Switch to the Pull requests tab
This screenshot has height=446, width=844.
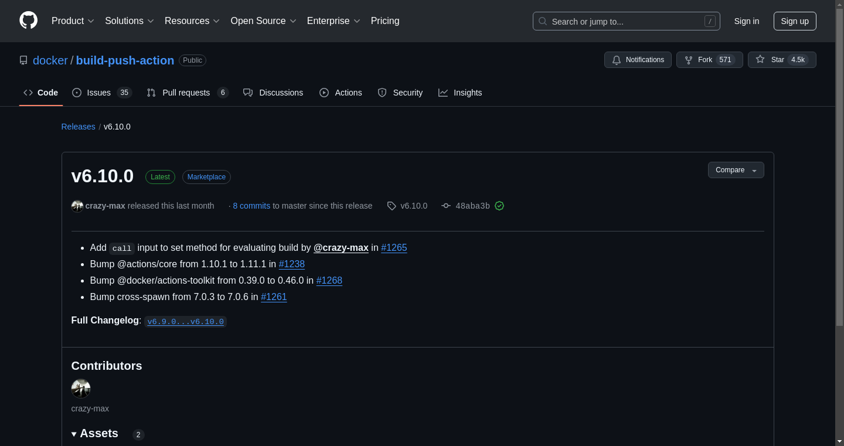pyautogui.click(x=188, y=93)
